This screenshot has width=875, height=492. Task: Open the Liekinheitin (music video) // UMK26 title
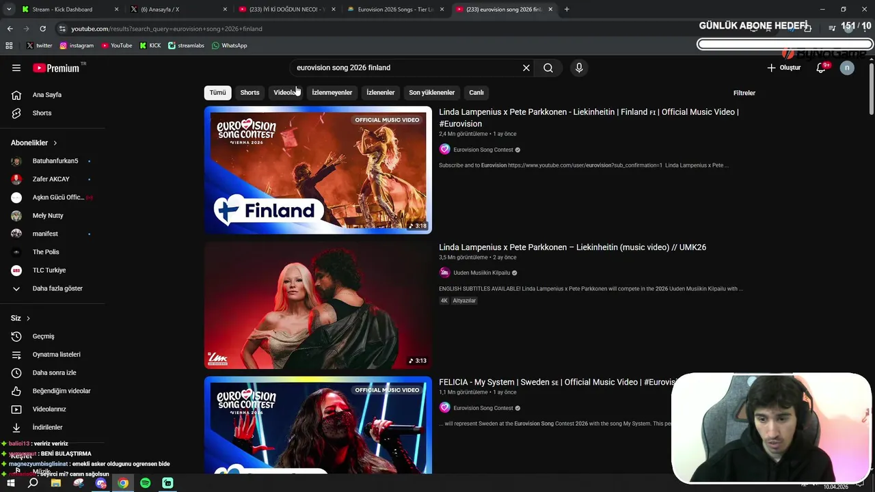573,247
